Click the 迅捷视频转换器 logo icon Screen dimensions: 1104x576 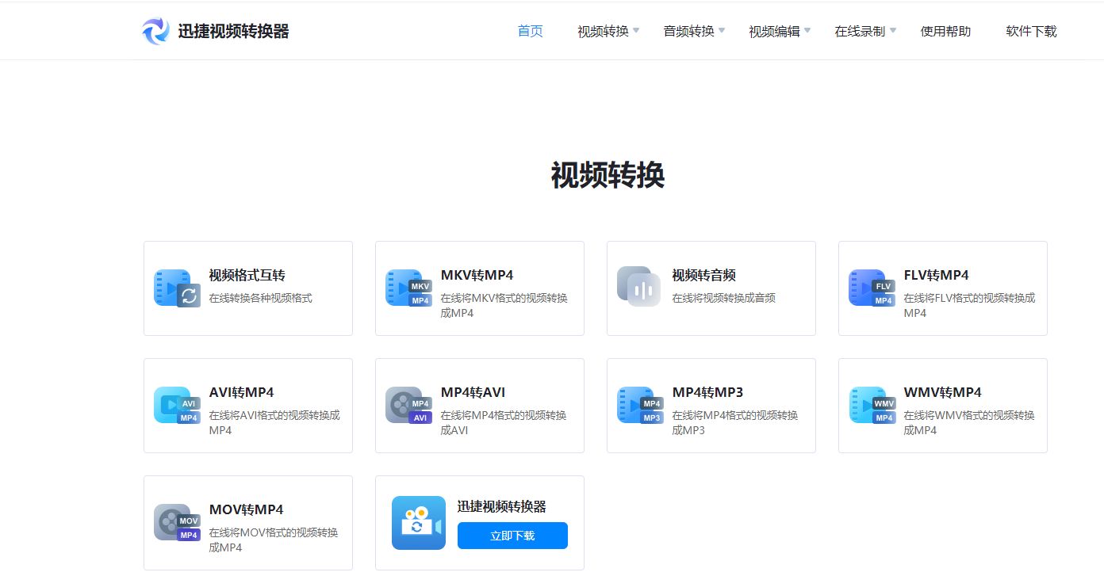coord(155,31)
